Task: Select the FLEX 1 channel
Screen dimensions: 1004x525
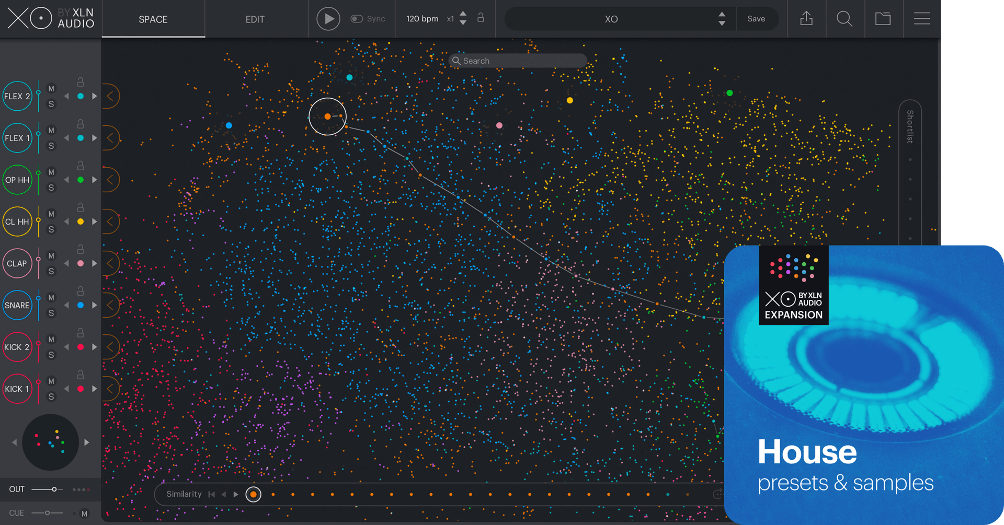Action: 17,138
